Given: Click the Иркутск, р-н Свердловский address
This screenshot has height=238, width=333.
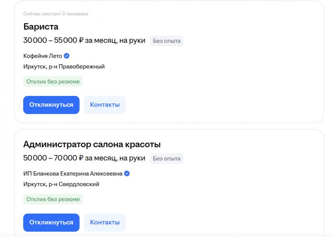Looking at the screenshot, I should tap(61, 184).
